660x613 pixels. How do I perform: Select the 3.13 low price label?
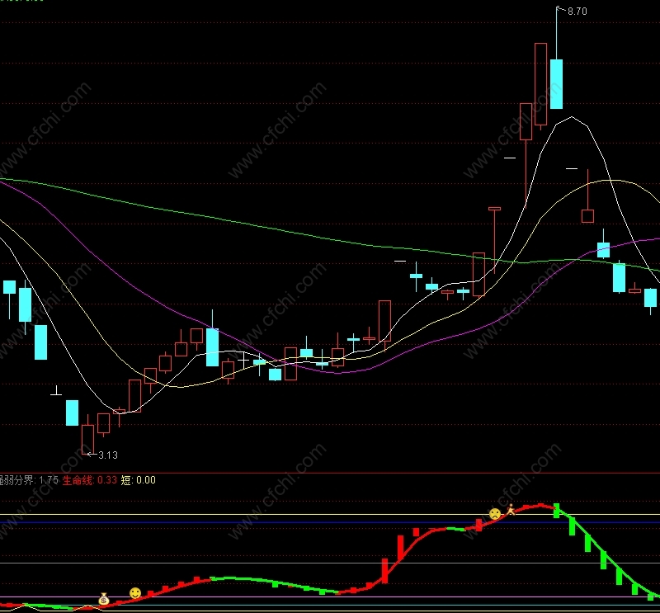108,455
